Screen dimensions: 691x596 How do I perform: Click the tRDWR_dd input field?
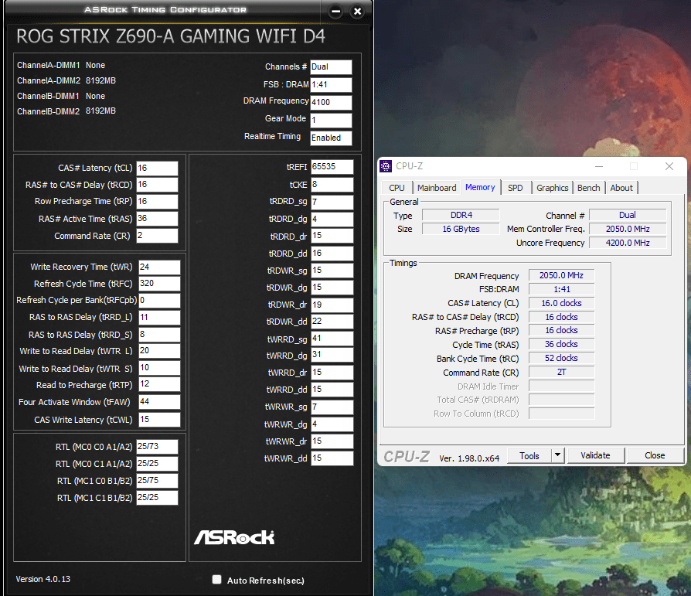(332, 322)
